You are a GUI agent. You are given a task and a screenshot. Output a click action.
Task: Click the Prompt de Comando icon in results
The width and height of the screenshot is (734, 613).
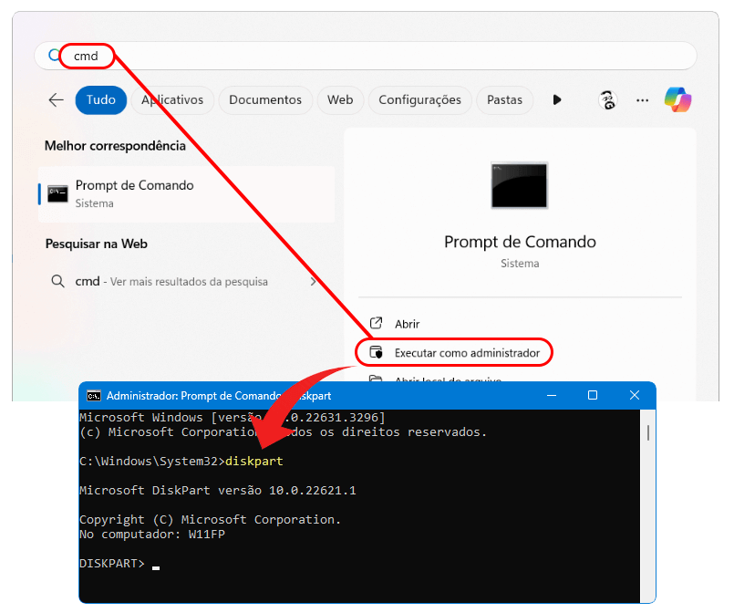(57, 194)
